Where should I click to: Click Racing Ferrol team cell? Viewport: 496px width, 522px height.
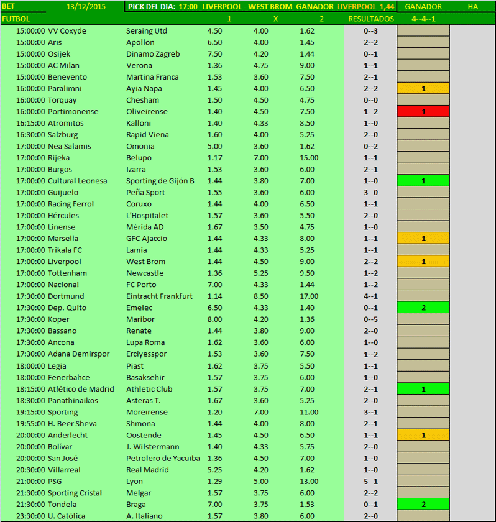(71, 204)
